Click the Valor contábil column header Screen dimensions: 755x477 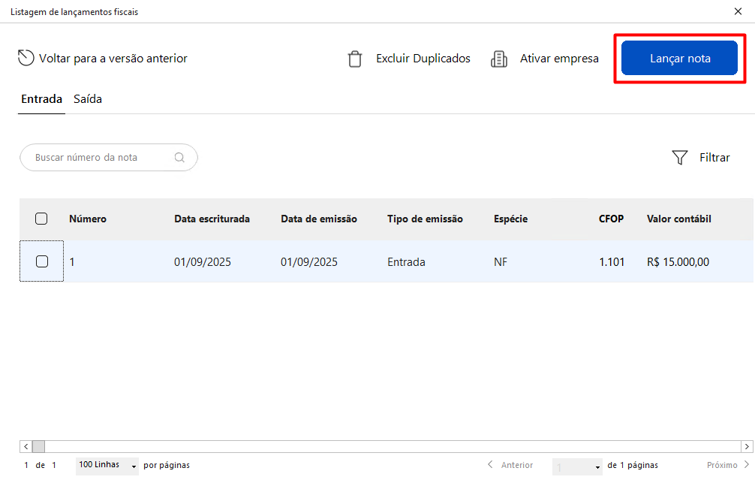[x=679, y=219]
